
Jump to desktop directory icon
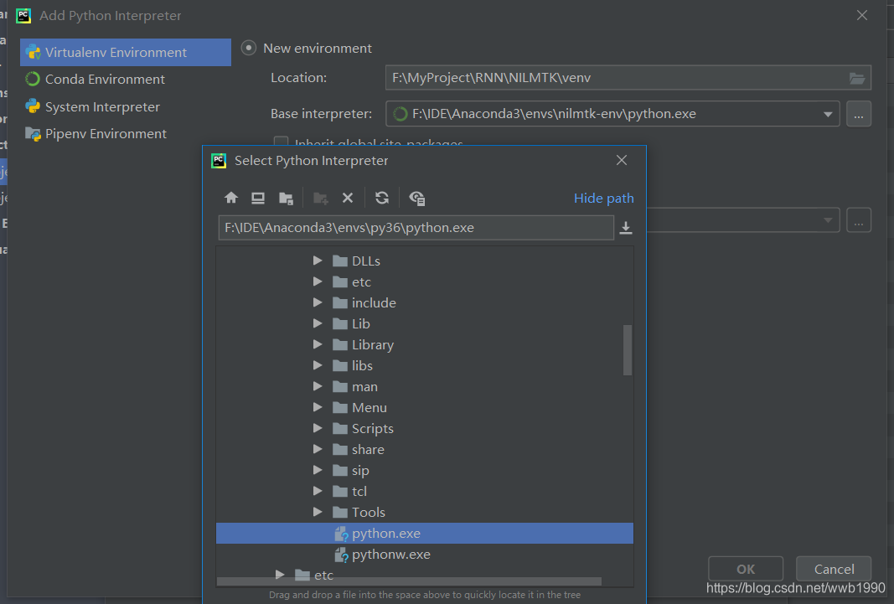258,198
